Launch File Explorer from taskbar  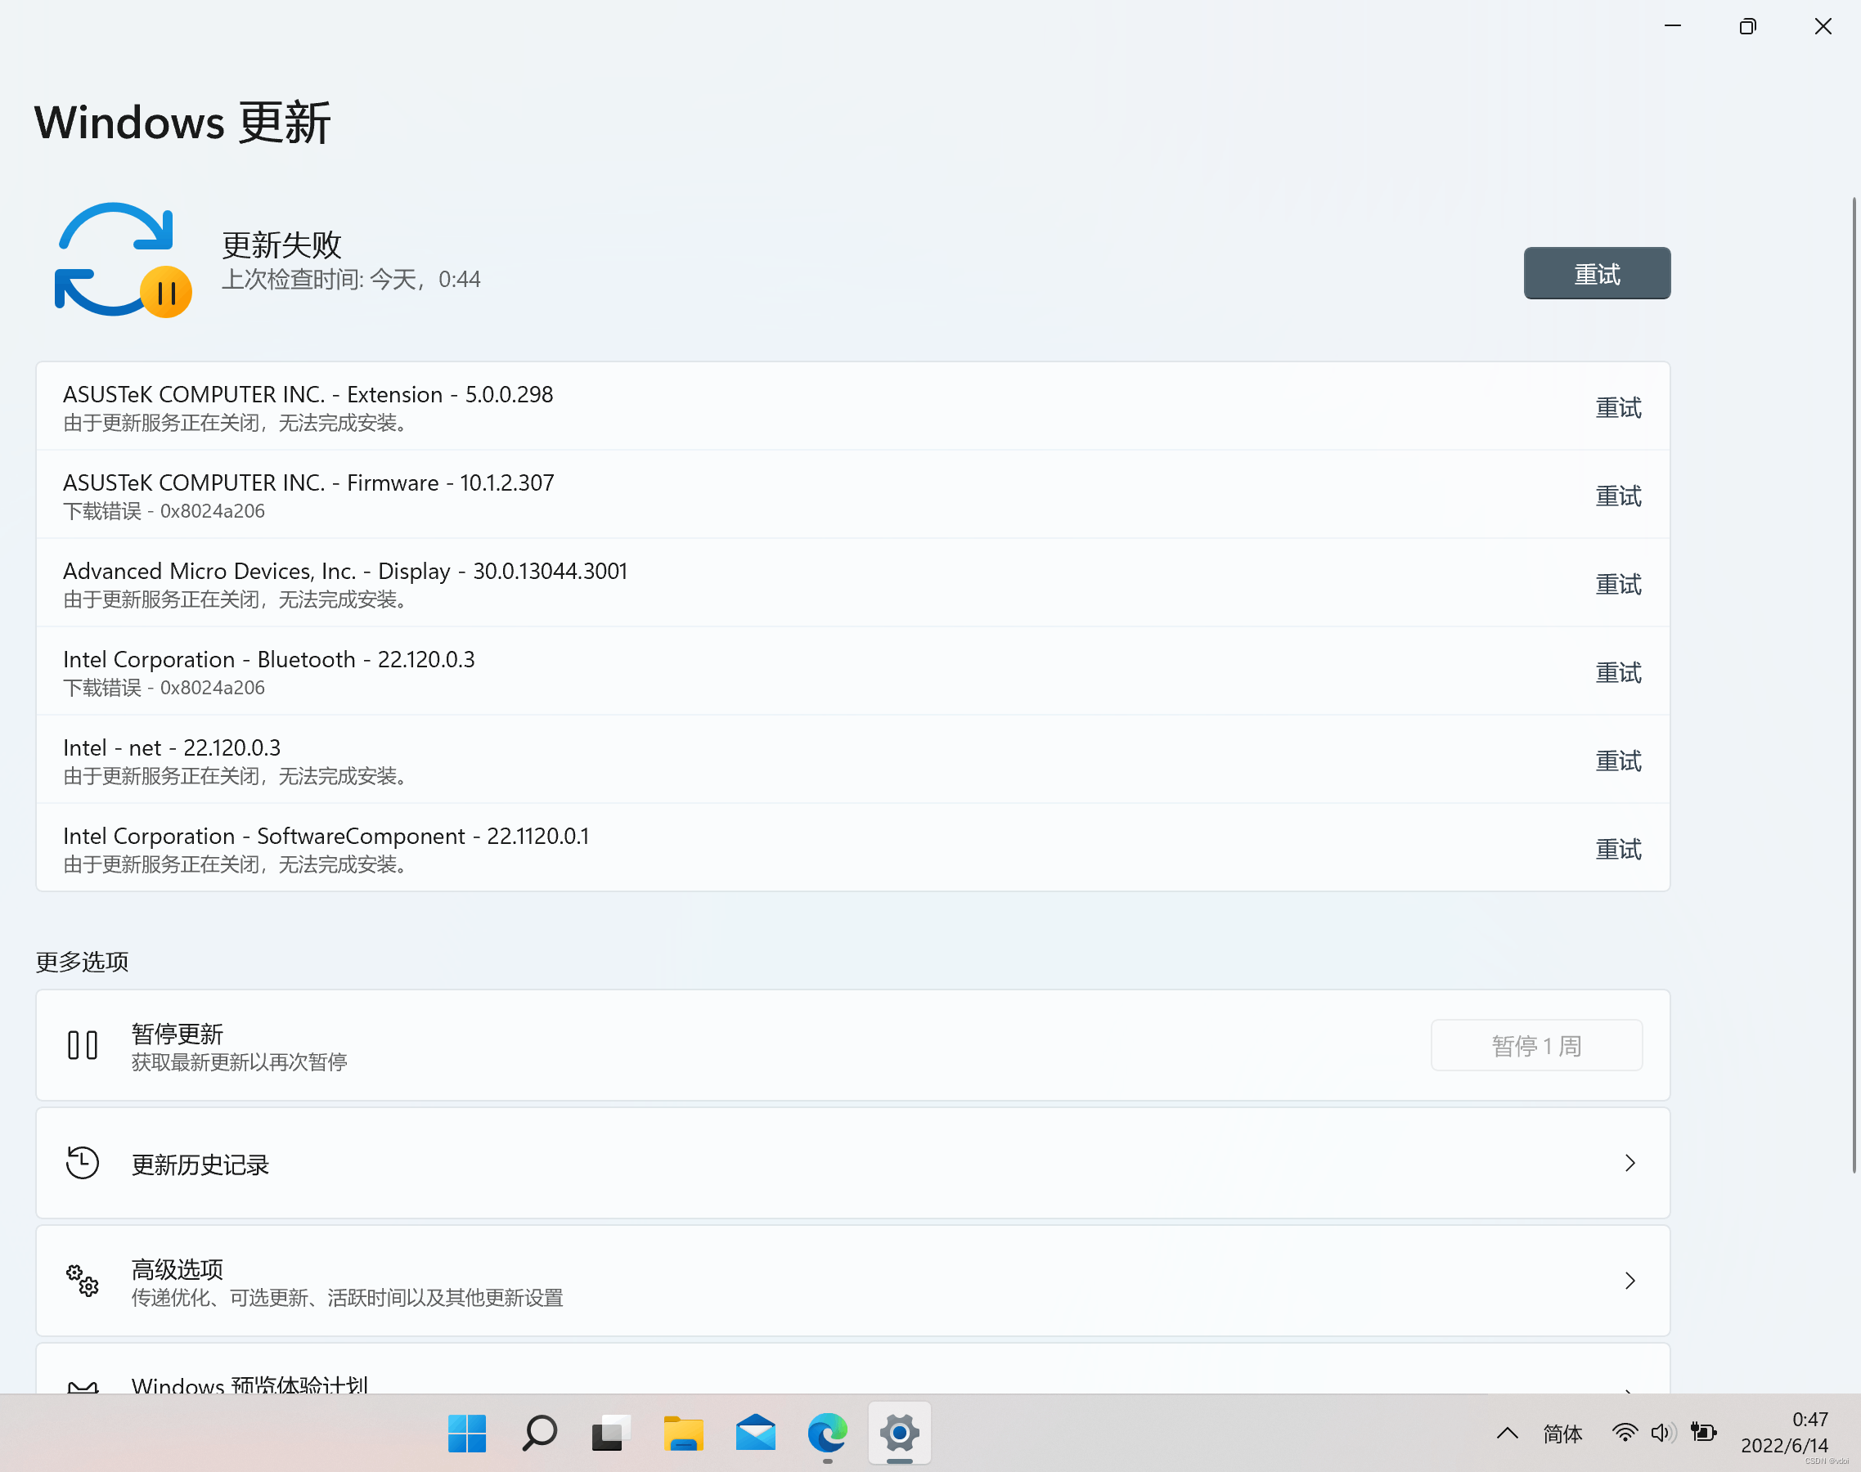point(684,1434)
